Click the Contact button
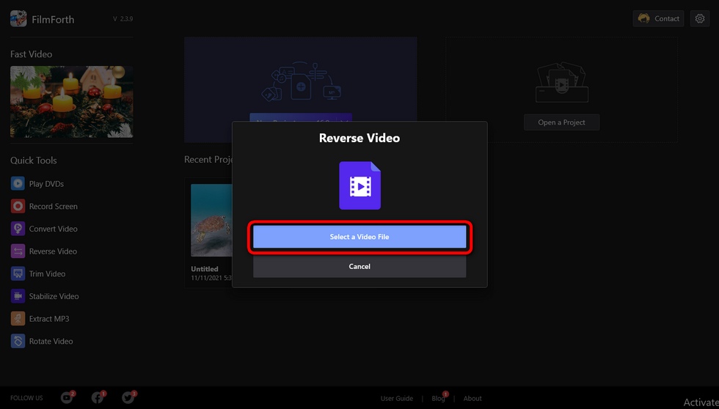This screenshot has width=719, height=409. (659, 19)
